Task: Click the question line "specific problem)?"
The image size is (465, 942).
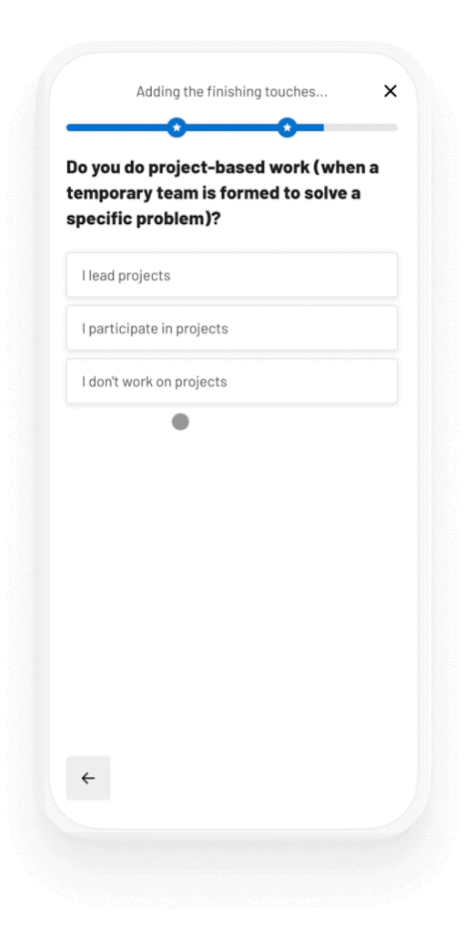Action: pos(144,220)
